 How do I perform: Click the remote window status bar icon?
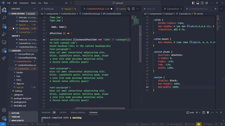pos(3,124)
